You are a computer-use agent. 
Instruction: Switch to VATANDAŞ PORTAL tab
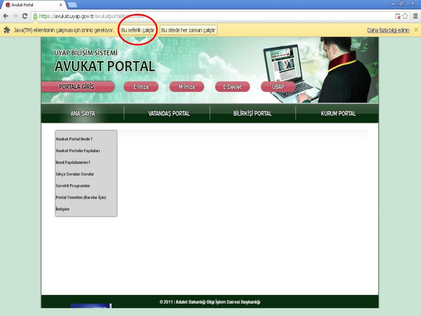tap(169, 113)
